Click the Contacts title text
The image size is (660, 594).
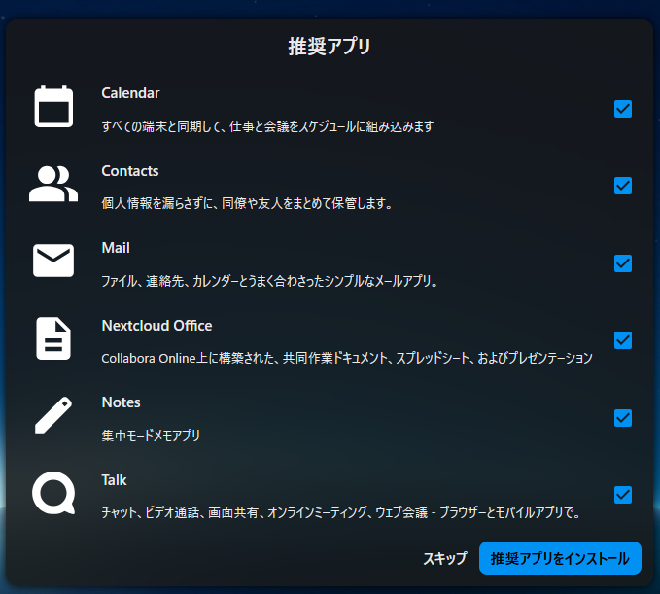(x=130, y=171)
